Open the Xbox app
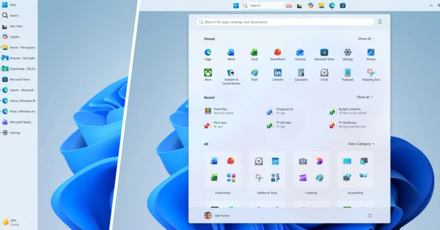 coord(208,75)
